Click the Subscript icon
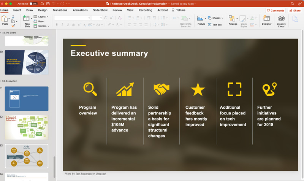This screenshot has width=304, height=181. click(84, 25)
